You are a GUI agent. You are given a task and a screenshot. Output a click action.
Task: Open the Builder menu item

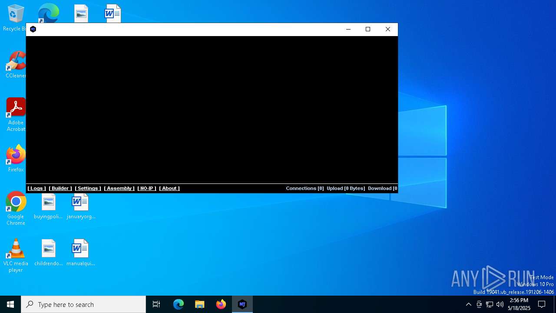[x=60, y=188]
